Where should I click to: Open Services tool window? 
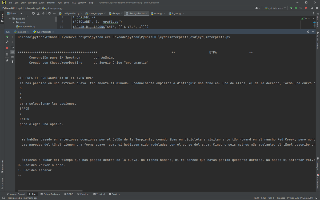click(x=114, y=194)
